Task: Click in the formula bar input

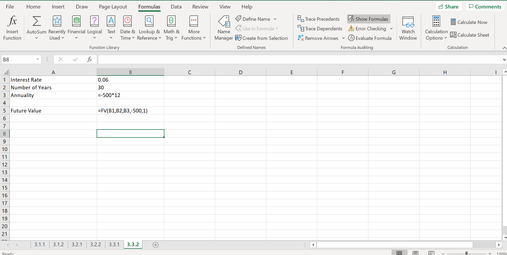Action: (300, 59)
